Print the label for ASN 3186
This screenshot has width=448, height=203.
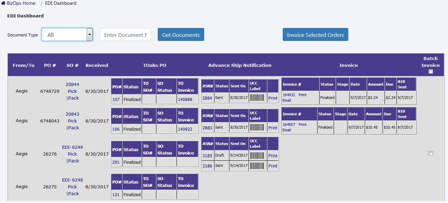(273, 166)
